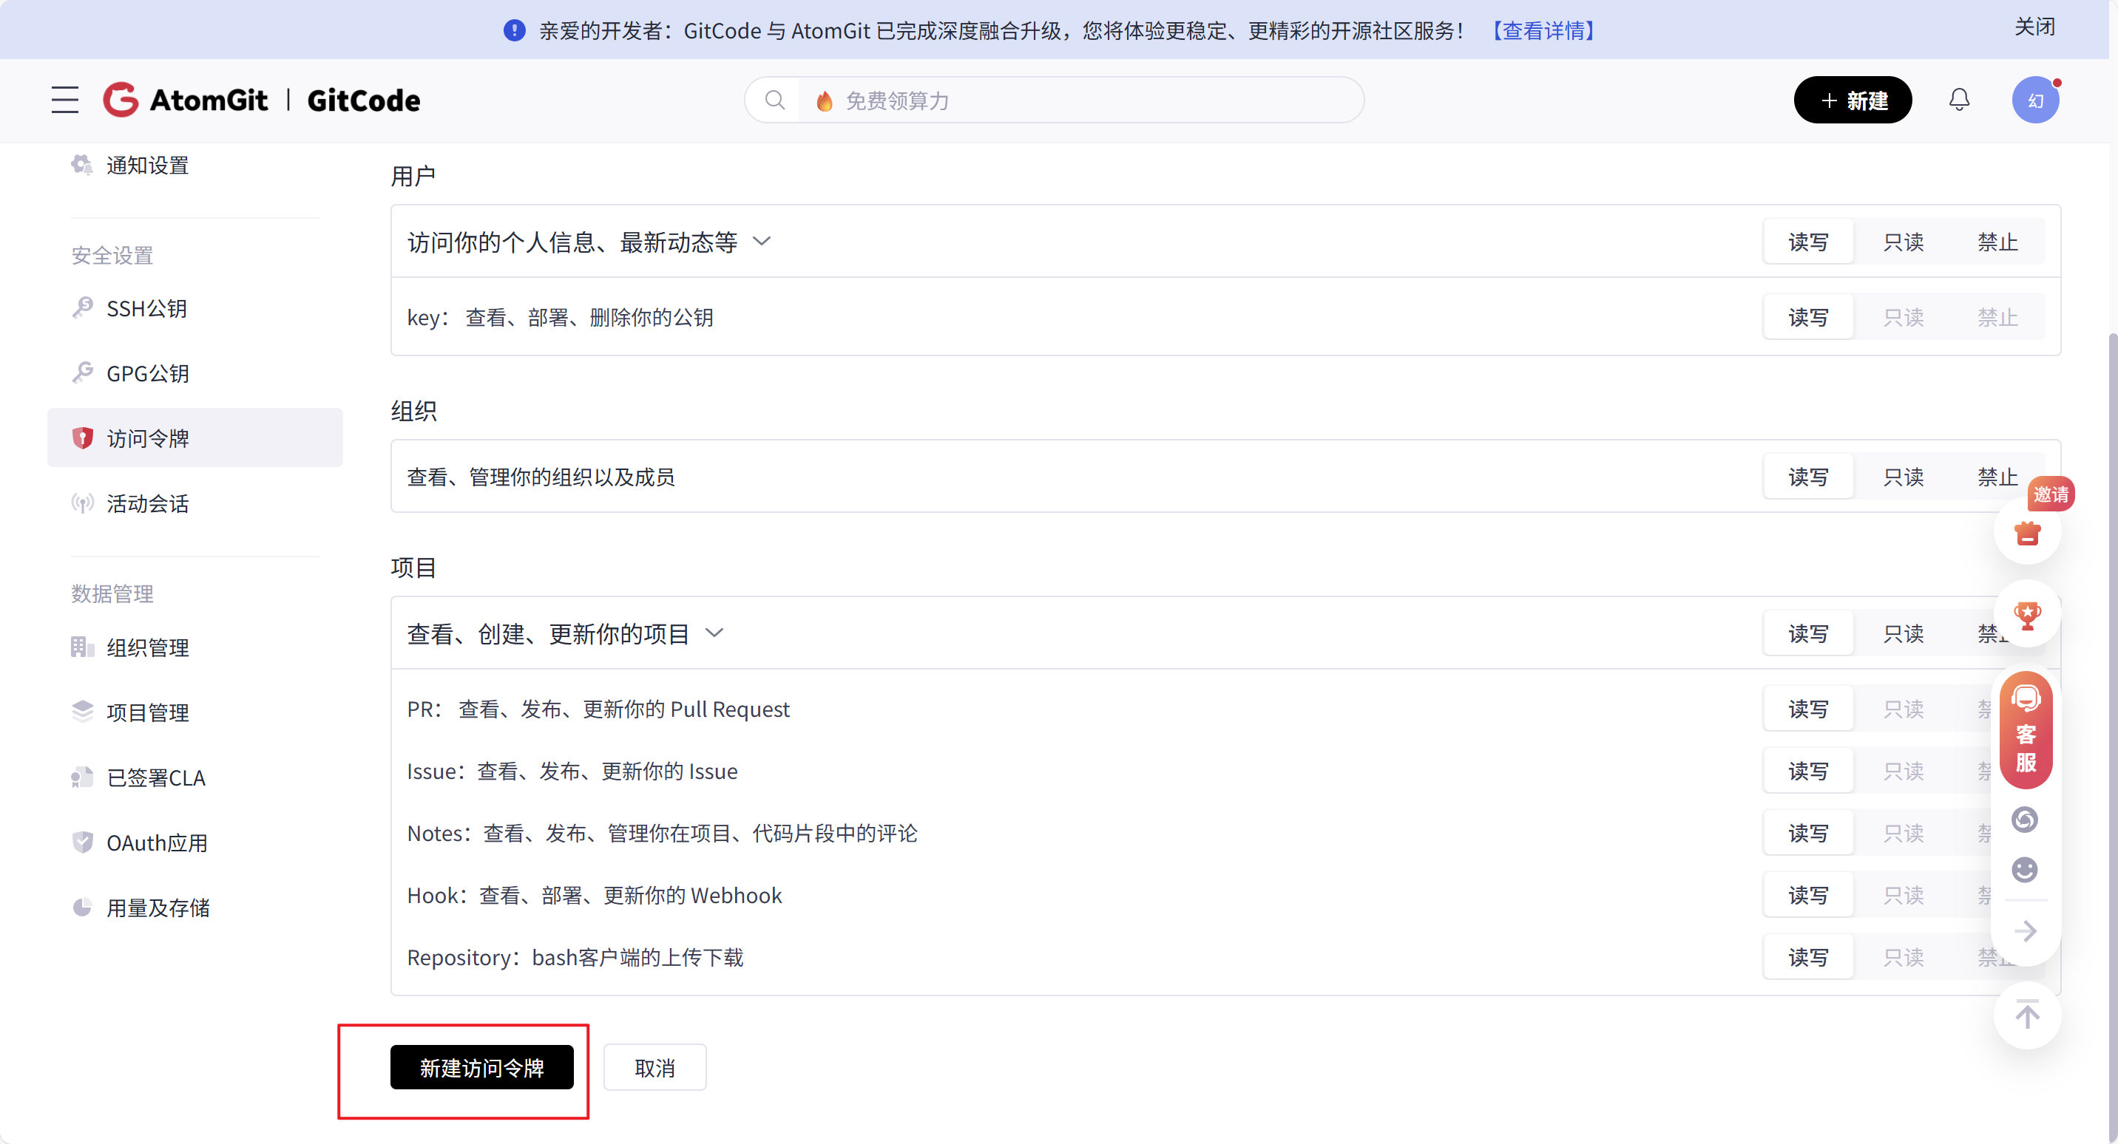The height and width of the screenshot is (1144, 2118).
Task: Open the hamburger navigation menu
Action: [x=65, y=101]
